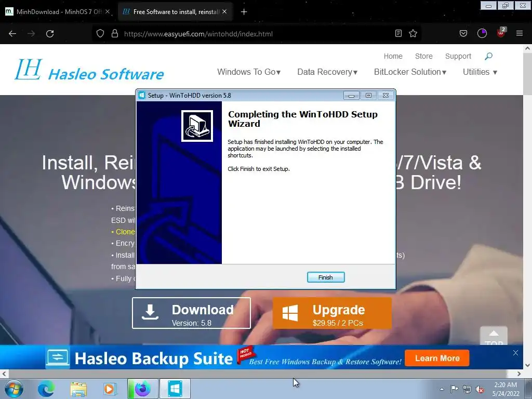Open the uBlock extension icon with badge
This screenshot has height=399, width=532.
tap(501, 33)
